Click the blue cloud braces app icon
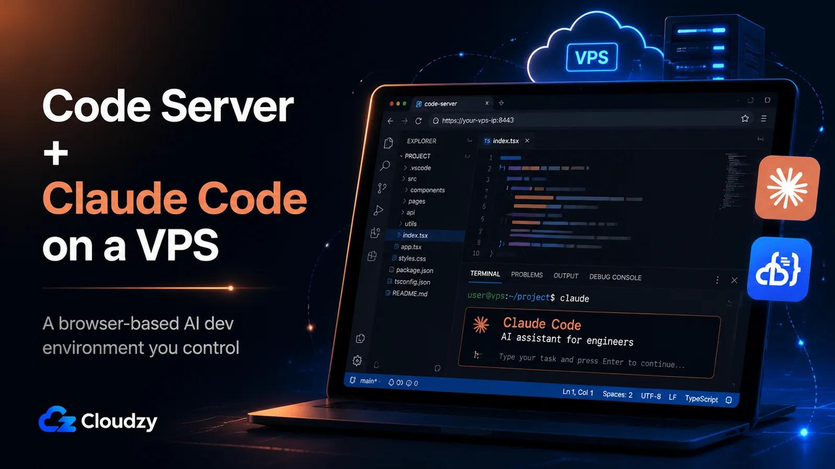835x469 pixels. pyautogui.click(x=780, y=269)
